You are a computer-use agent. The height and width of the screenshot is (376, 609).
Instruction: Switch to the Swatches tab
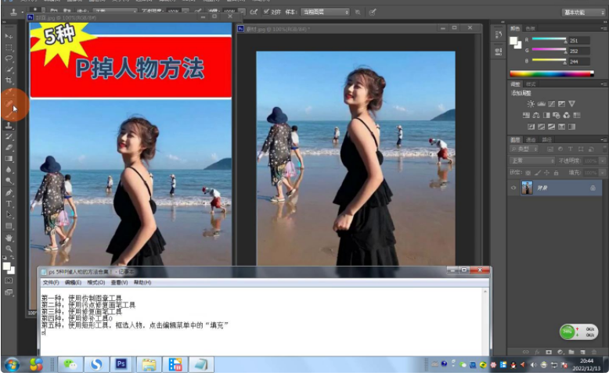[x=530, y=28]
